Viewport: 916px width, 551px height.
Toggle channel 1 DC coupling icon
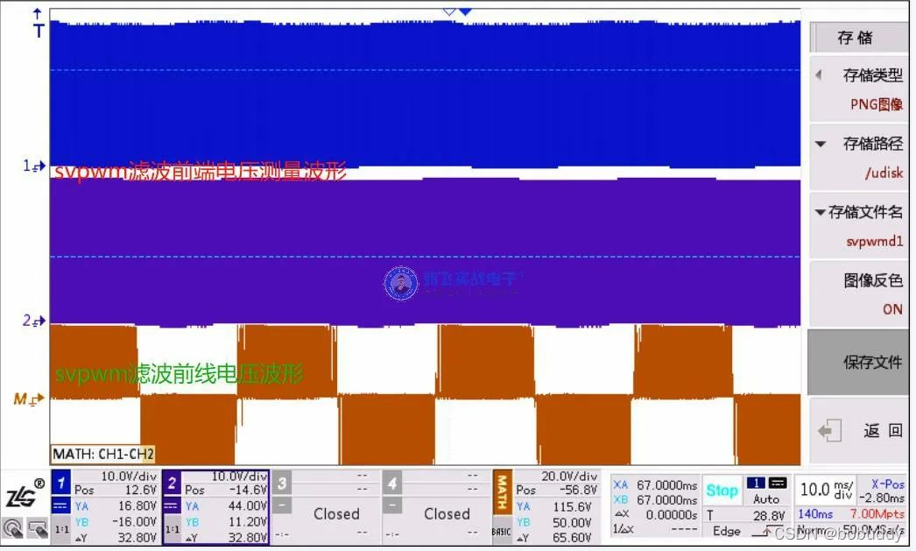click(x=60, y=506)
